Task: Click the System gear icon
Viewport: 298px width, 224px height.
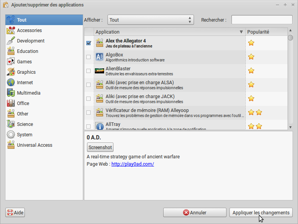Action: point(11,135)
